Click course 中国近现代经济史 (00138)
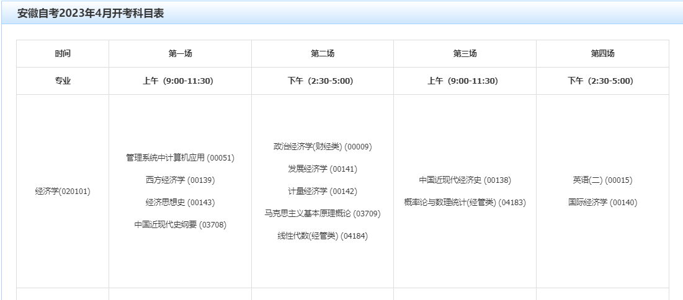 pos(465,180)
